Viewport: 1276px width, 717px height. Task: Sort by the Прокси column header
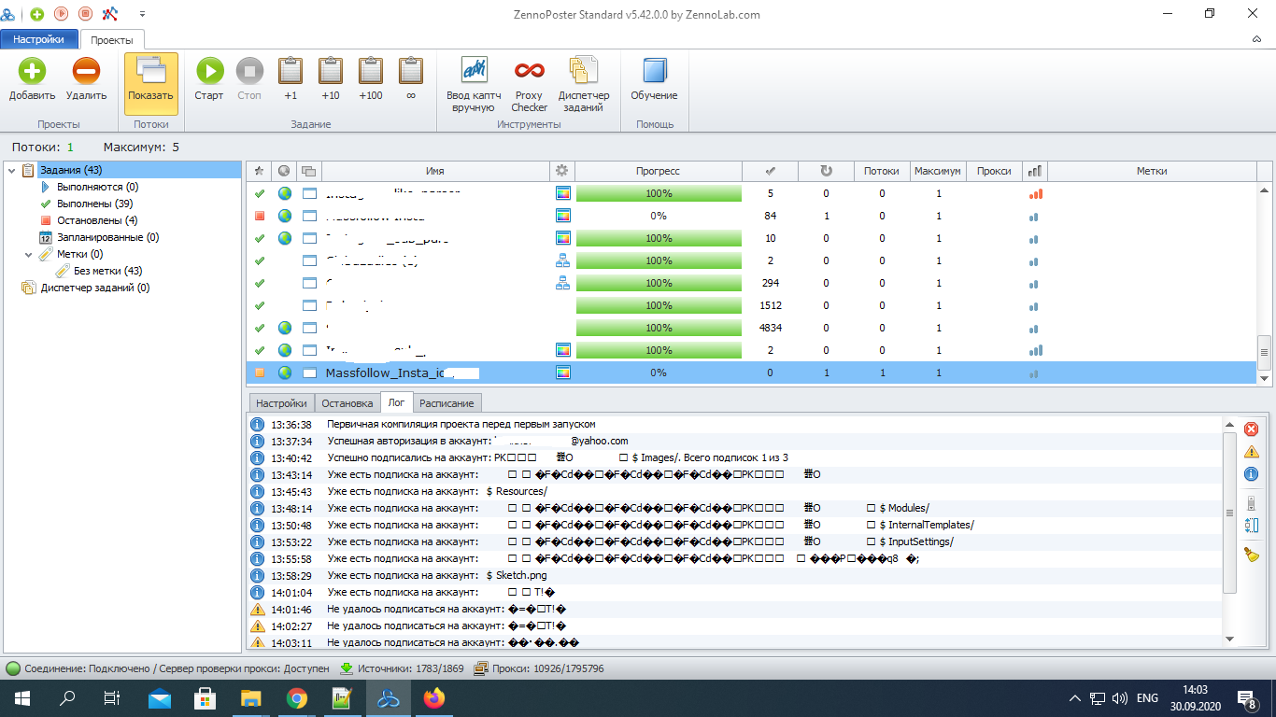994,171
